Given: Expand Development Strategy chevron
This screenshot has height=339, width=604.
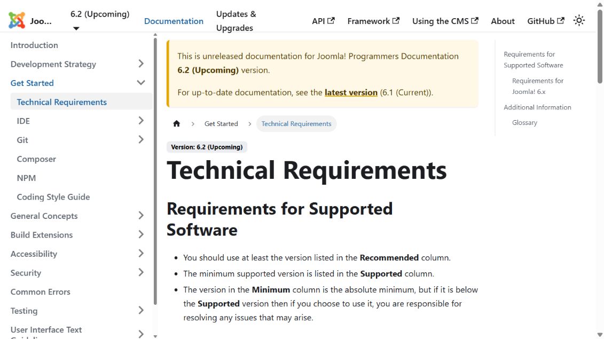Looking at the screenshot, I should 141,64.
